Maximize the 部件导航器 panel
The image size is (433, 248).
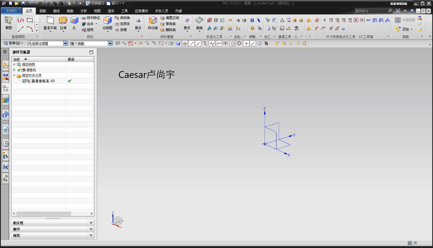(x=91, y=52)
